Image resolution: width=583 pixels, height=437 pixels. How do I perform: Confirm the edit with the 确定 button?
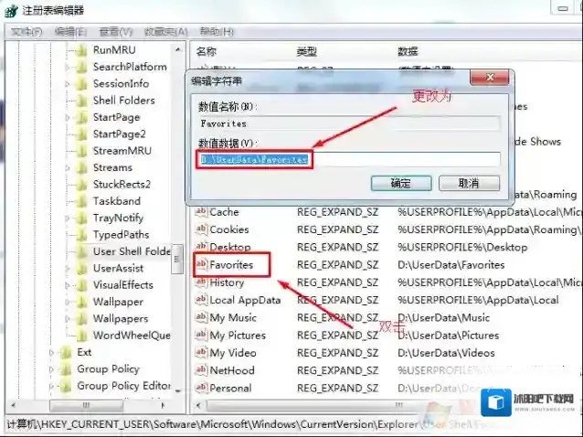click(401, 184)
